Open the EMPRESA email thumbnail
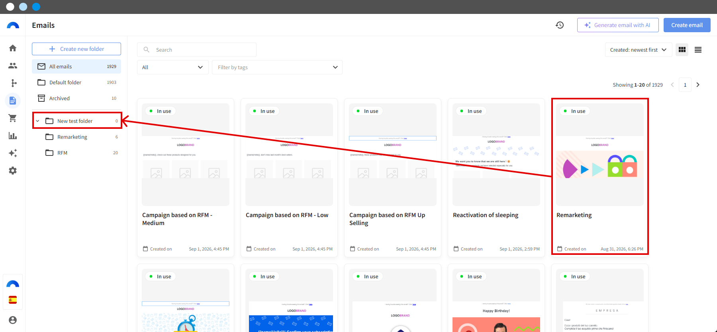717x332 pixels. click(x=600, y=300)
